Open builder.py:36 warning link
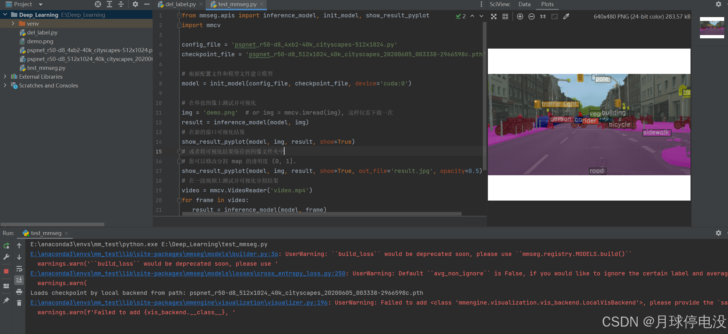Image resolution: width=728 pixels, height=334 pixels. (x=154, y=254)
